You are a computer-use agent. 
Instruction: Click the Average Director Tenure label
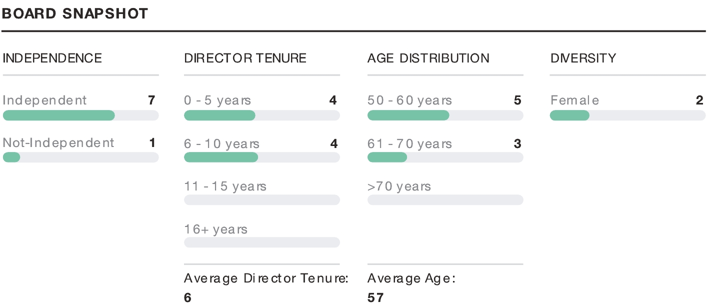click(266, 278)
